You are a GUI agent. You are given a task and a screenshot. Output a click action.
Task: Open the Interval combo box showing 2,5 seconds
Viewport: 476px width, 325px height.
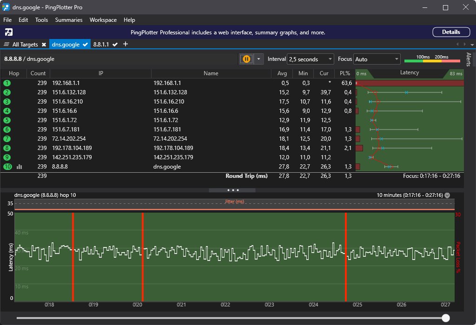pyautogui.click(x=310, y=59)
